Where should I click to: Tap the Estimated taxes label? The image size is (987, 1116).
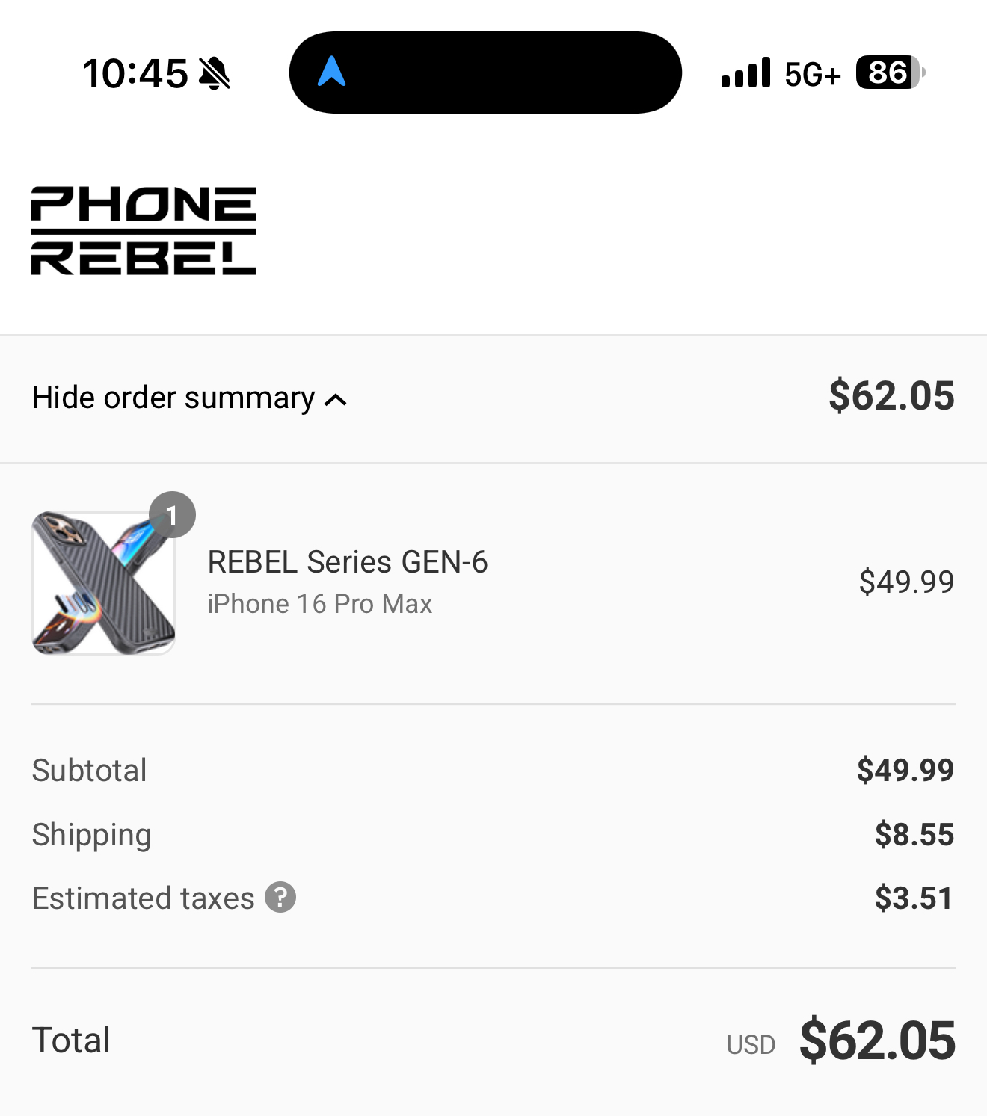(143, 898)
